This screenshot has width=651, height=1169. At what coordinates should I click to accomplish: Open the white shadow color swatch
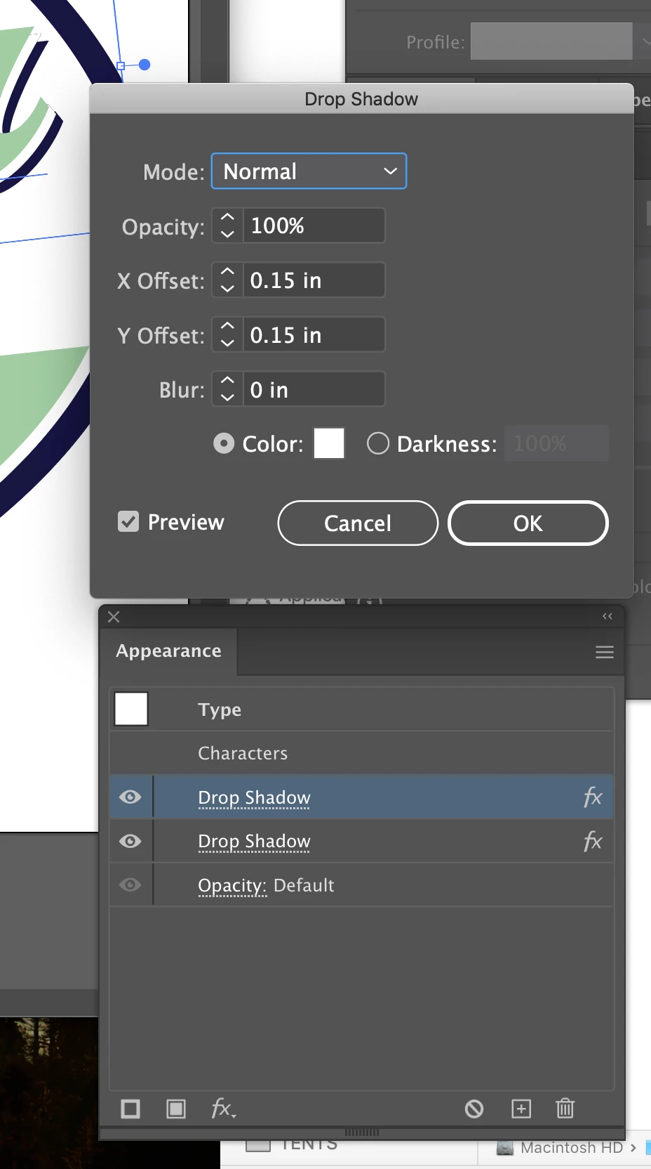329,443
